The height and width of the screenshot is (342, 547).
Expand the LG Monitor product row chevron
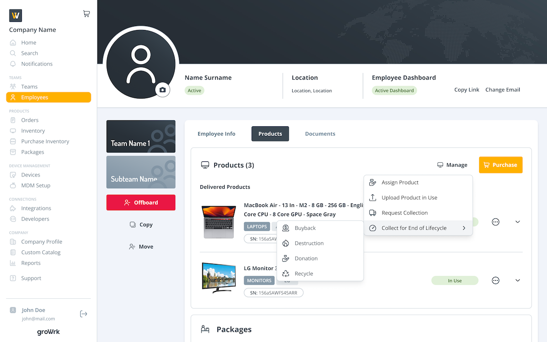(x=517, y=280)
